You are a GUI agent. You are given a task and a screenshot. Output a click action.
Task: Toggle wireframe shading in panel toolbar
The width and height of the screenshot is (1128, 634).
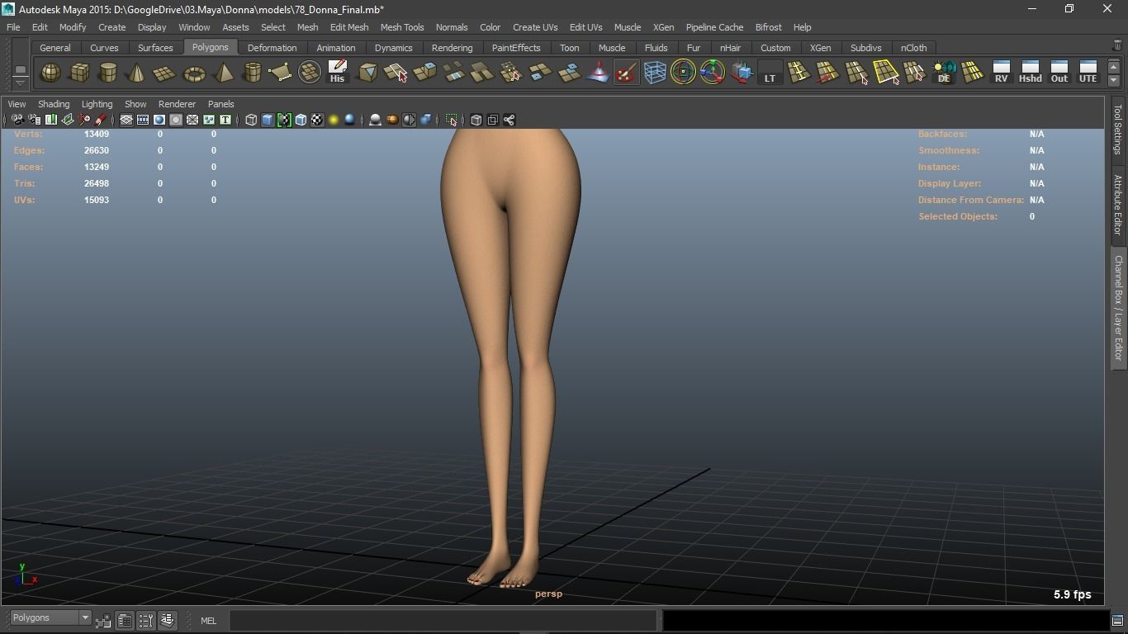pos(251,120)
